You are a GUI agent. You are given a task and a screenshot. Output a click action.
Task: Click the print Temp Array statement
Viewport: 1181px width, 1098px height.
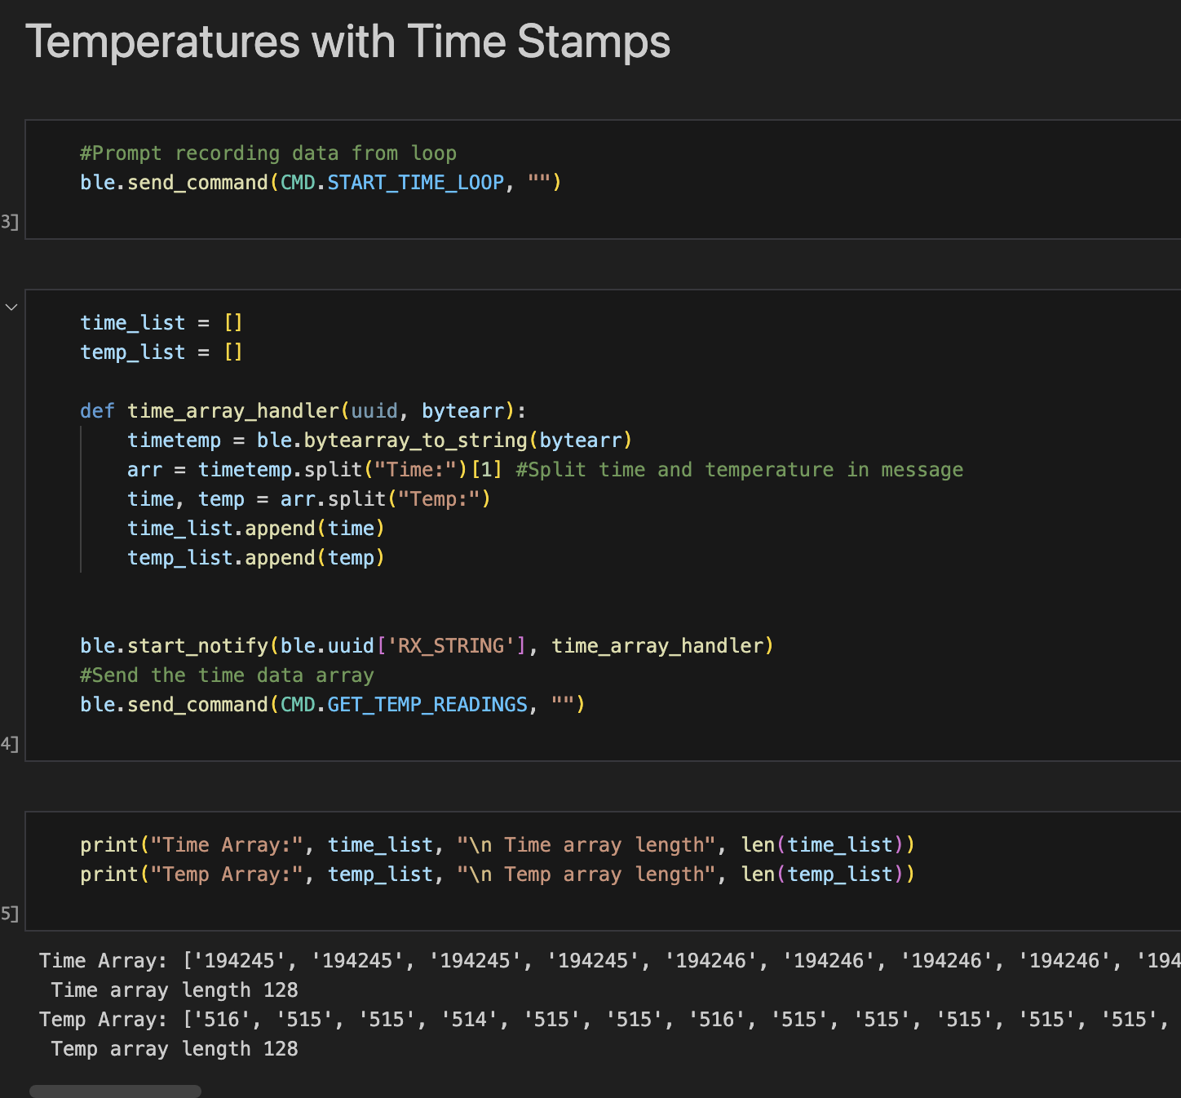coord(489,874)
